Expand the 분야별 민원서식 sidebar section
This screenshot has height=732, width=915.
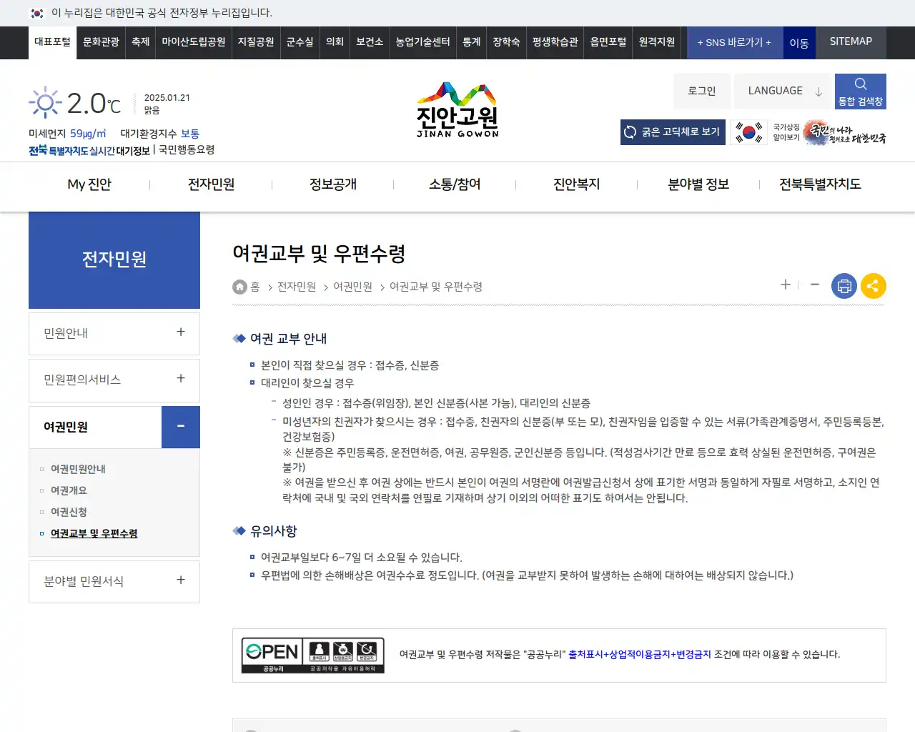point(180,581)
